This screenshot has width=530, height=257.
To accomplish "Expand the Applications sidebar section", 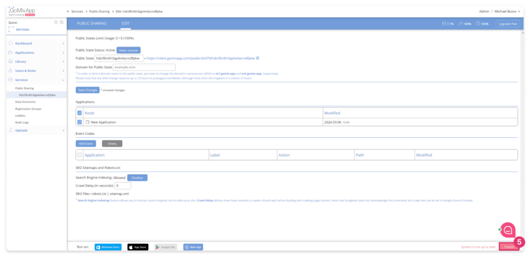I will coord(63,52).
